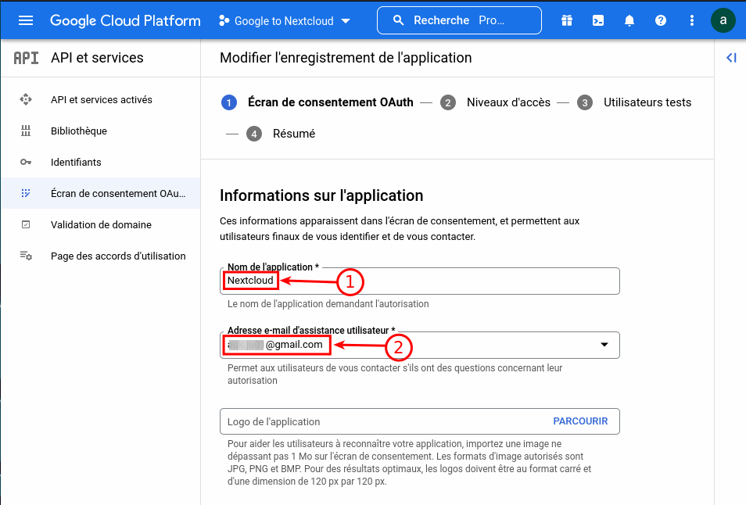Collapse the right side panel arrow
The image size is (746, 505).
click(731, 58)
